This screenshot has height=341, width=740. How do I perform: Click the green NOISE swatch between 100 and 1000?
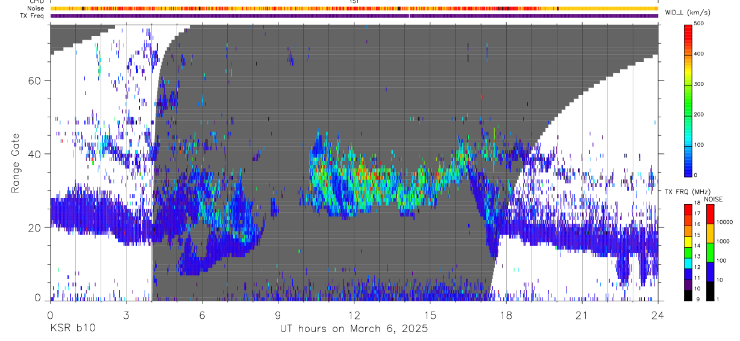[x=710, y=253]
